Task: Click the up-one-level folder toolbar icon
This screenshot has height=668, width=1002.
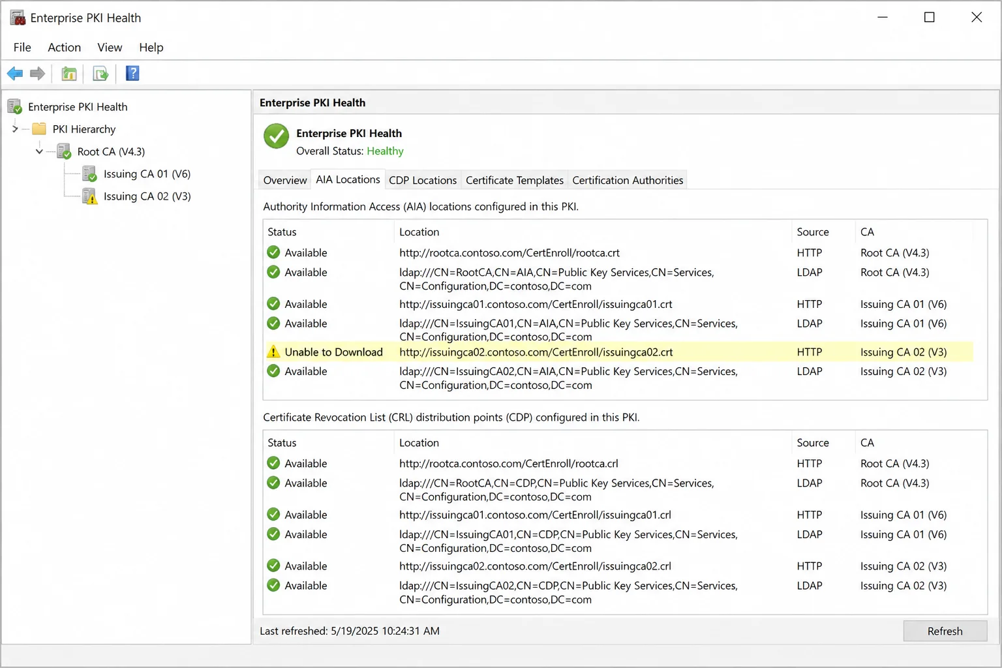Action: pyautogui.click(x=69, y=74)
